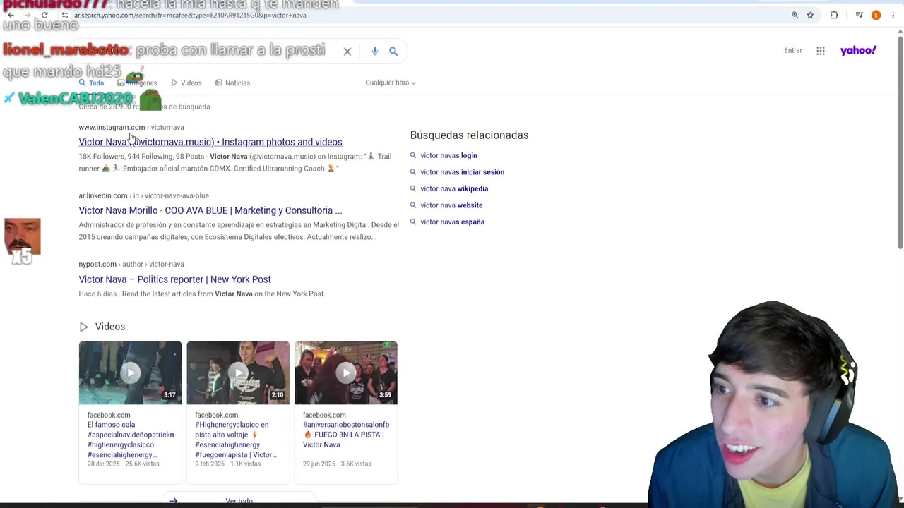Open the Yahoo apps grid icon

[x=821, y=51]
